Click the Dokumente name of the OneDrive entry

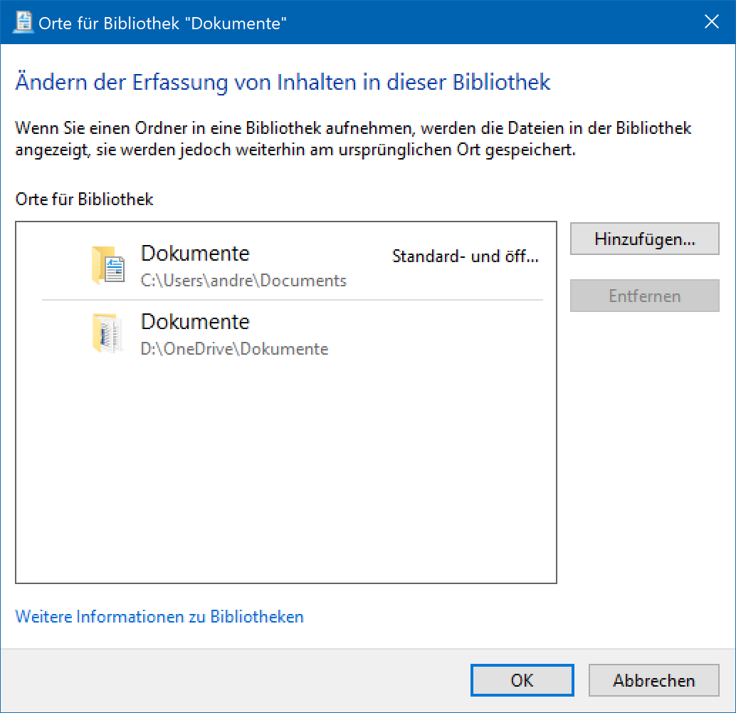pos(195,322)
